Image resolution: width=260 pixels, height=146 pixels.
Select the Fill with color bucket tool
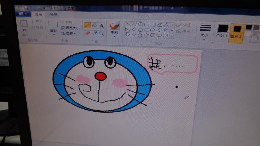pyautogui.click(x=94, y=26)
